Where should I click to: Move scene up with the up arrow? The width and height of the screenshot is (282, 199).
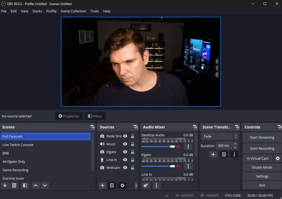[x=36, y=185]
